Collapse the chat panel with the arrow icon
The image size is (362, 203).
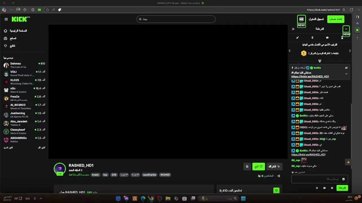tap(293, 29)
